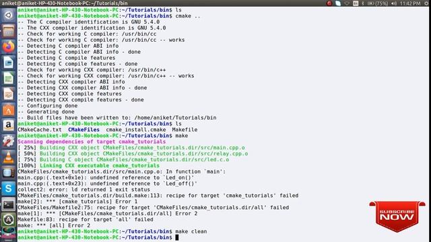Click the 'make clean' command text

click(191, 231)
